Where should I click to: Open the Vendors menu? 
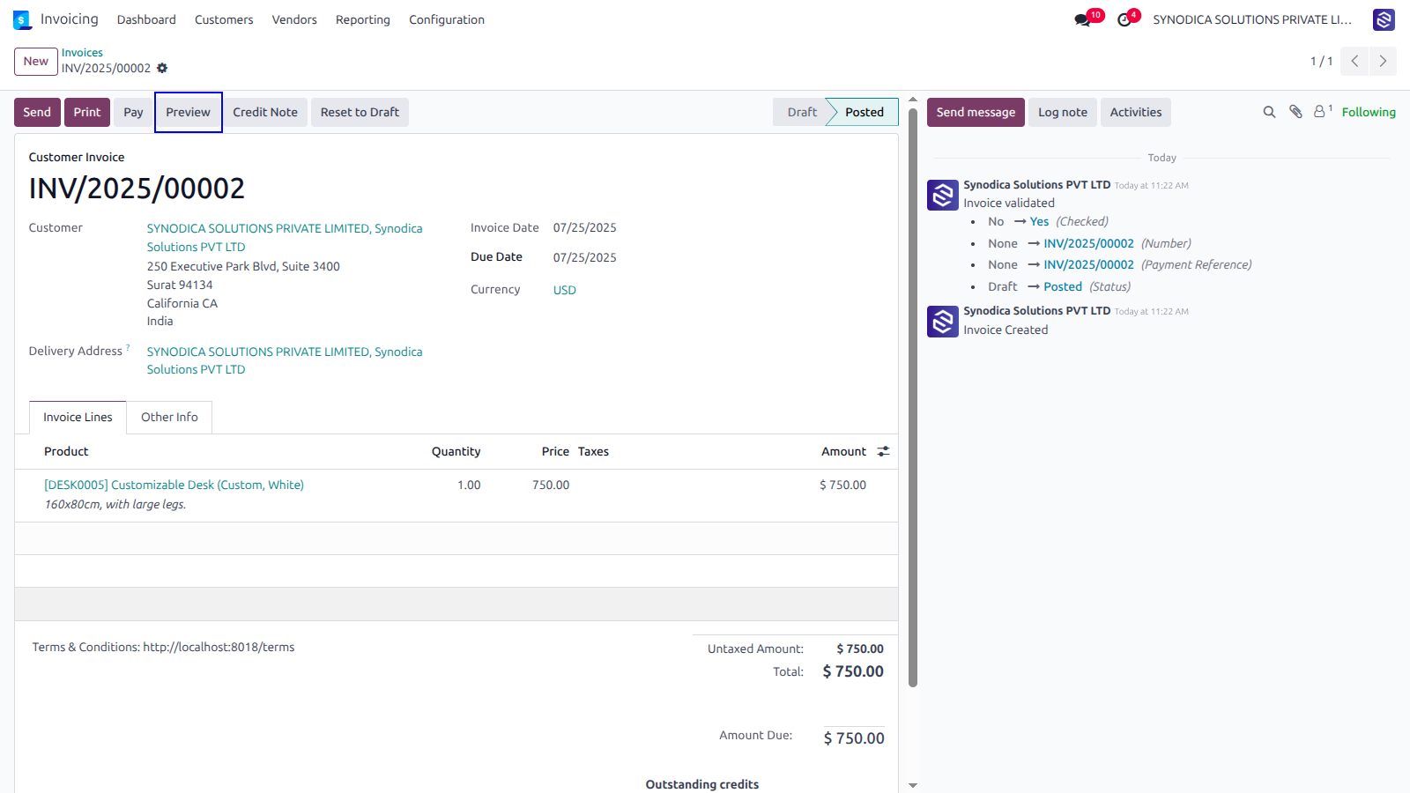tap(294, 19)
